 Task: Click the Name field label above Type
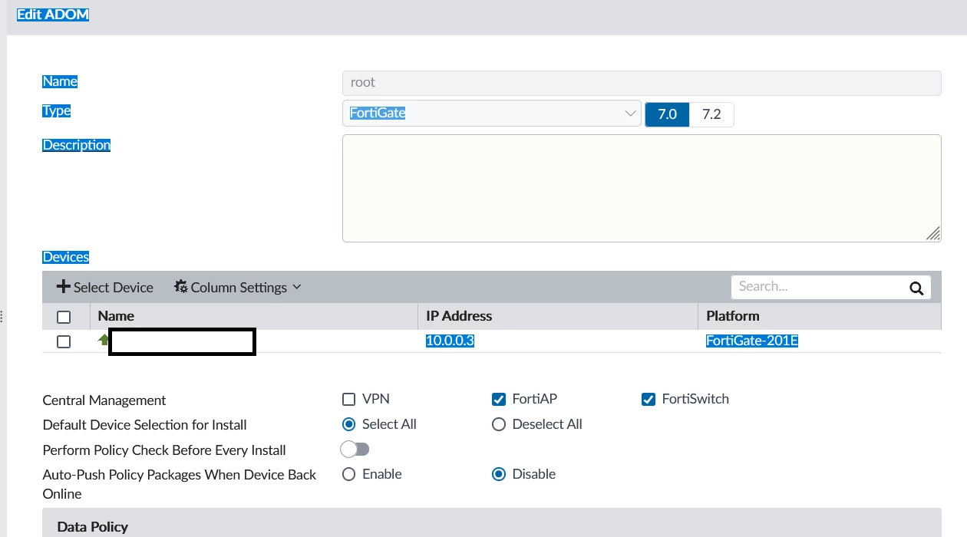point(60,81)
